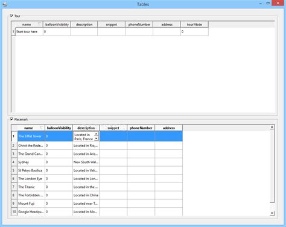Uncheck the Tour checkbox
This screenshot has width=286, height=227.
pos(11,16)
